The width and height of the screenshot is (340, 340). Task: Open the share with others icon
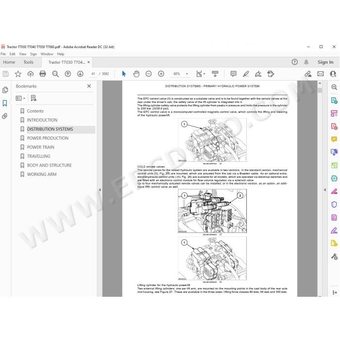(x=333, y=74)
